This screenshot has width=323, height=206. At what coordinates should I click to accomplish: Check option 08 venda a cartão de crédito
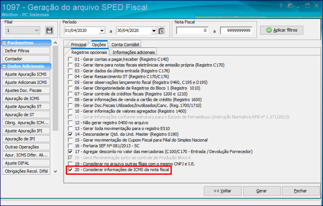point(70,100)
